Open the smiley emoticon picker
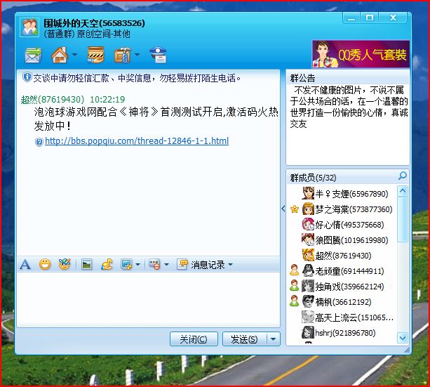Image resolution: width=430 pixels, height=387 pixels. (45, 265)
